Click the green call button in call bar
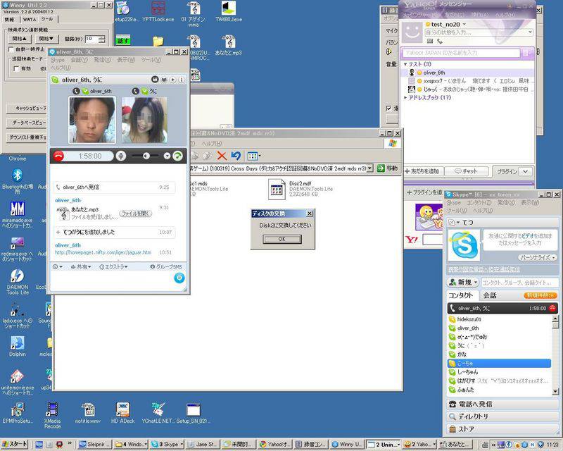This screenshot has width=563, height=451. (x=177, y=156)
